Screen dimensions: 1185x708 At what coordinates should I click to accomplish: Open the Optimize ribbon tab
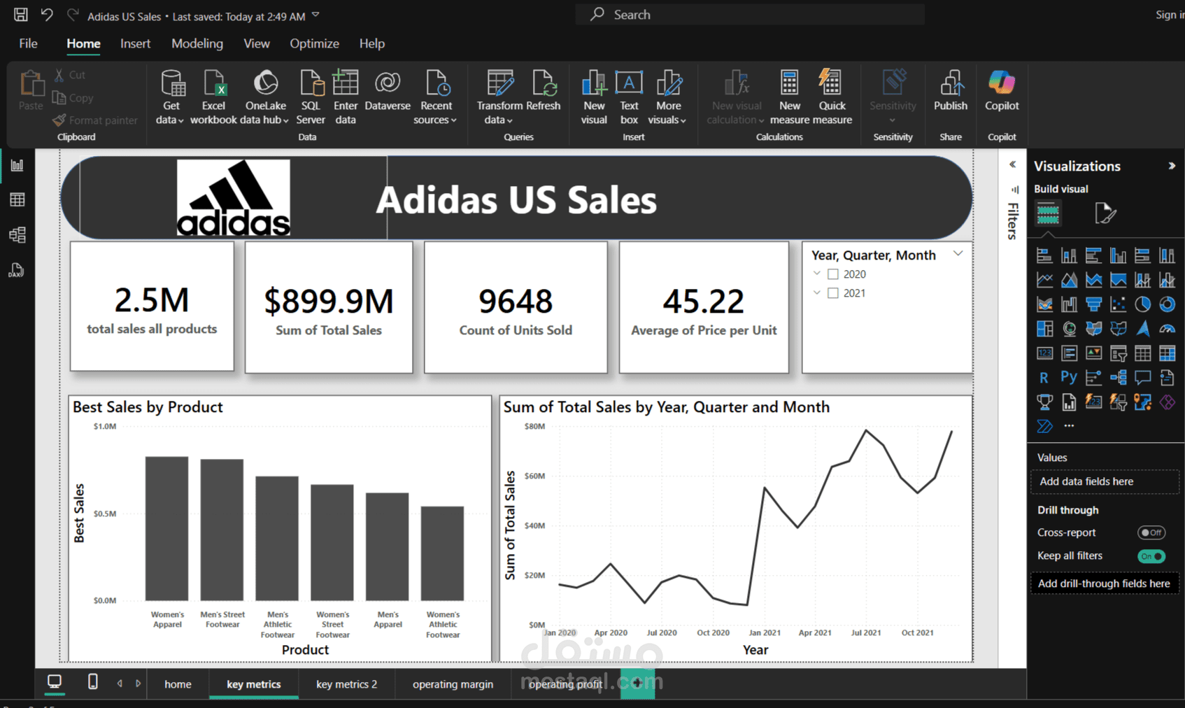(x=315, y=43)
